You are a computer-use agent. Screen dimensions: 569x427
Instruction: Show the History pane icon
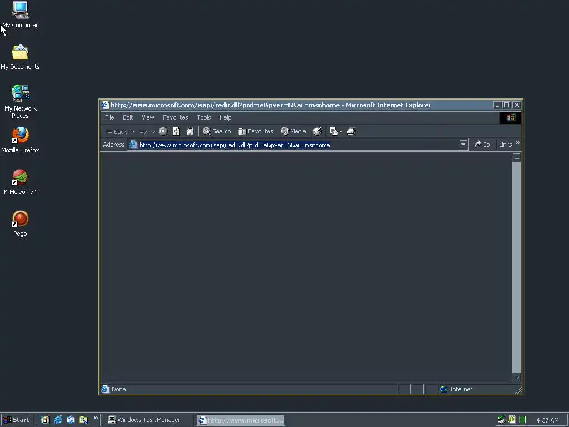click(x=317, y=131)
